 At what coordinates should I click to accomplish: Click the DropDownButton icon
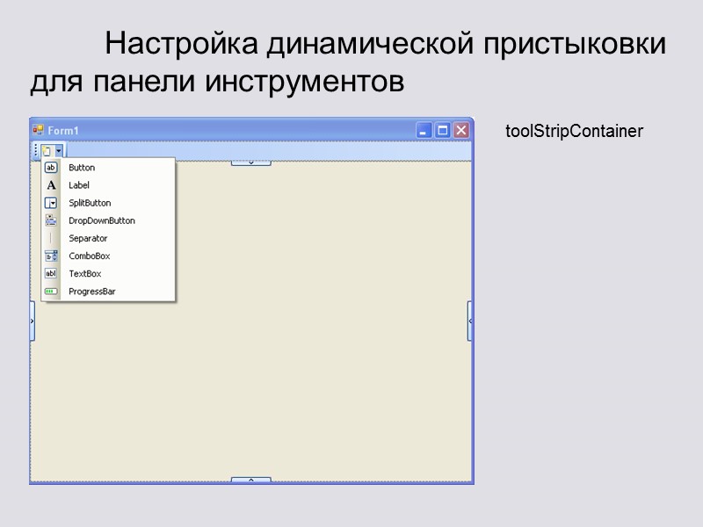51,220
